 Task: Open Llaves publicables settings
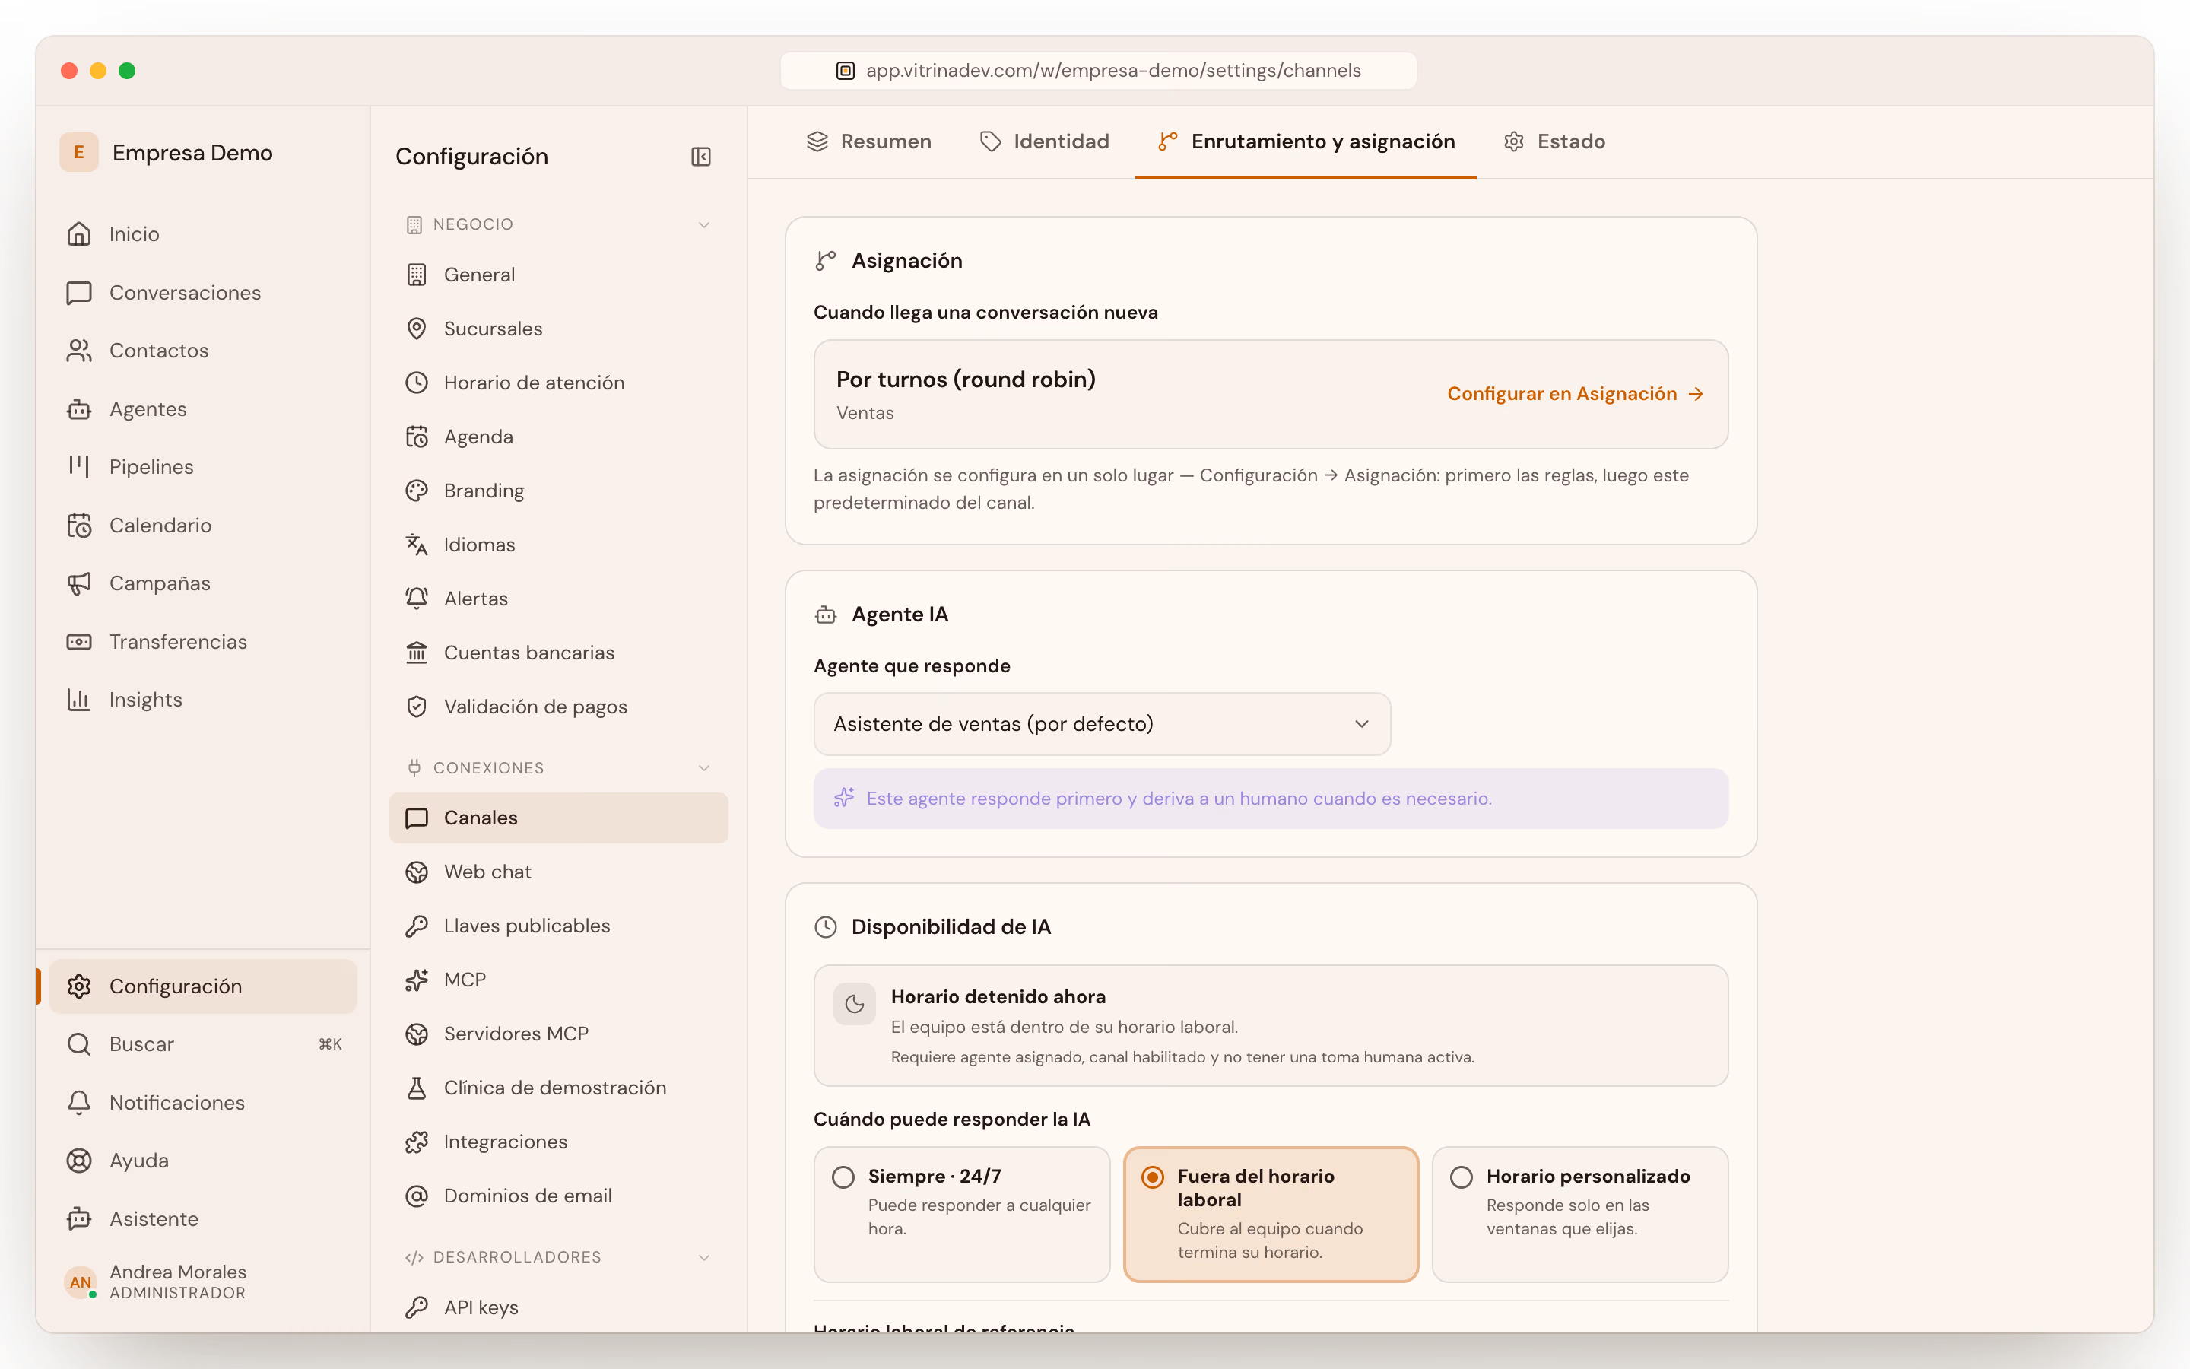point(558,926)
